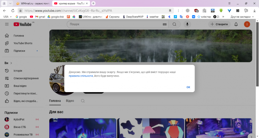Open browser downloads arrow icon
The height and width of the screenshot is (138, 259).
254,10
